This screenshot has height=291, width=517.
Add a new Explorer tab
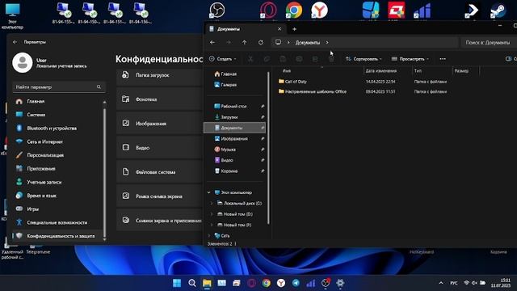(294, 29)
